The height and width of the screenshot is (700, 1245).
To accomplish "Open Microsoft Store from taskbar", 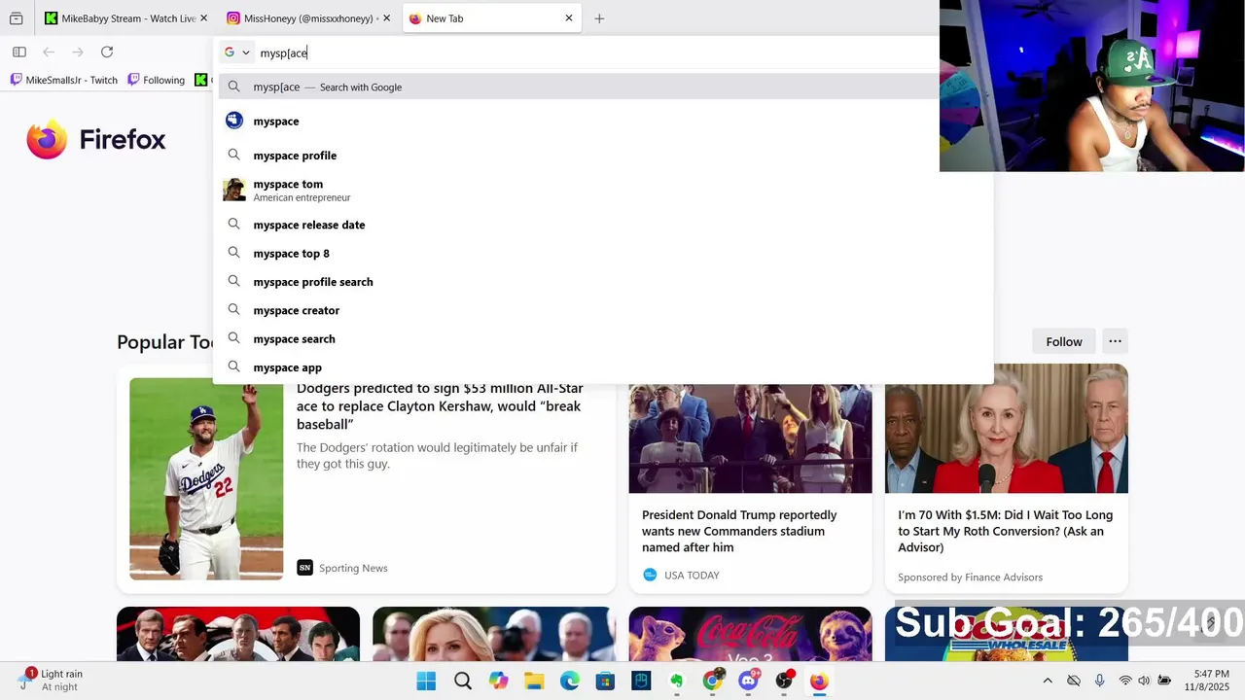I will pyautogui.click(x=605, y=681).
